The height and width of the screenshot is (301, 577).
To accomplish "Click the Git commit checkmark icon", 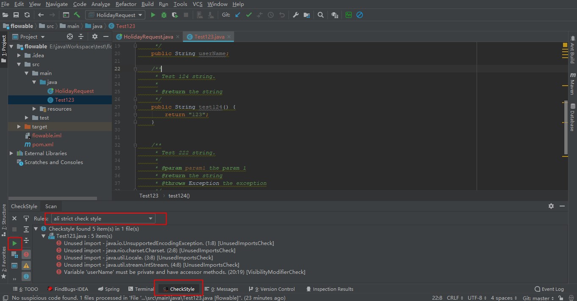I will 249,15.
